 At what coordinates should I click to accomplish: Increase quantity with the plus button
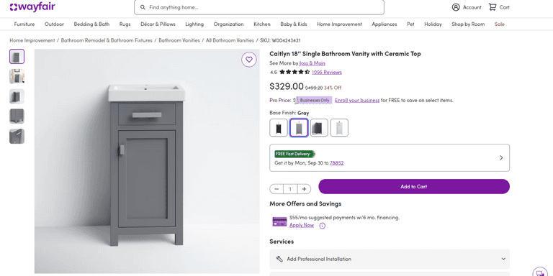pos(304,189)
